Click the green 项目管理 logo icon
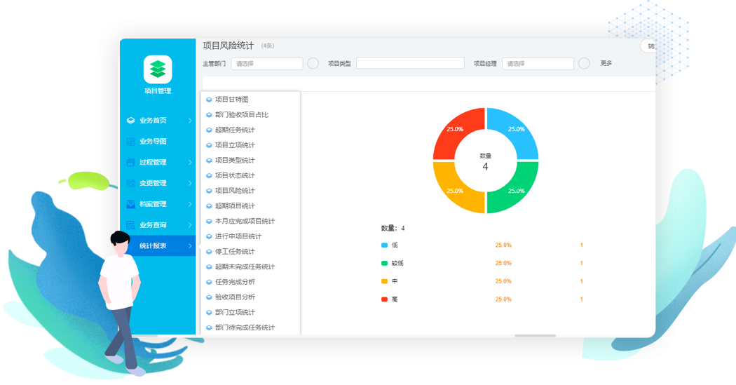The height and width of the screenshot is (385, 736). pyautogui.click(x=158, y=69)
